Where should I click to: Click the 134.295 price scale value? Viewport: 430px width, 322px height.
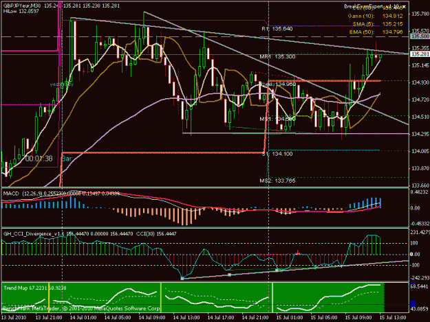pos(420,134)
